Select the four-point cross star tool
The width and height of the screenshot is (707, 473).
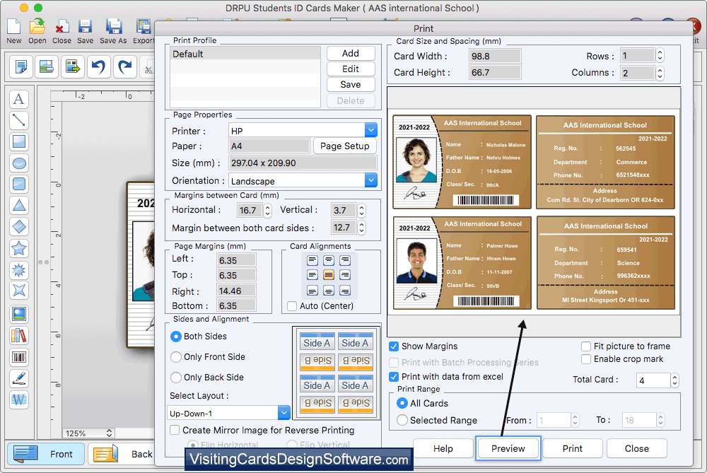pyautogui.click(x=19, y=291)
